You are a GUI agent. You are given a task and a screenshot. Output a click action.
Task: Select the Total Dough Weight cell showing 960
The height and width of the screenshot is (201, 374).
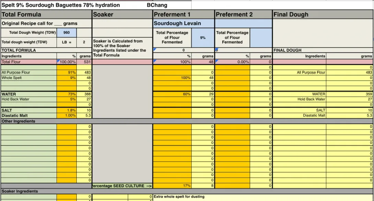click(67, 32)
